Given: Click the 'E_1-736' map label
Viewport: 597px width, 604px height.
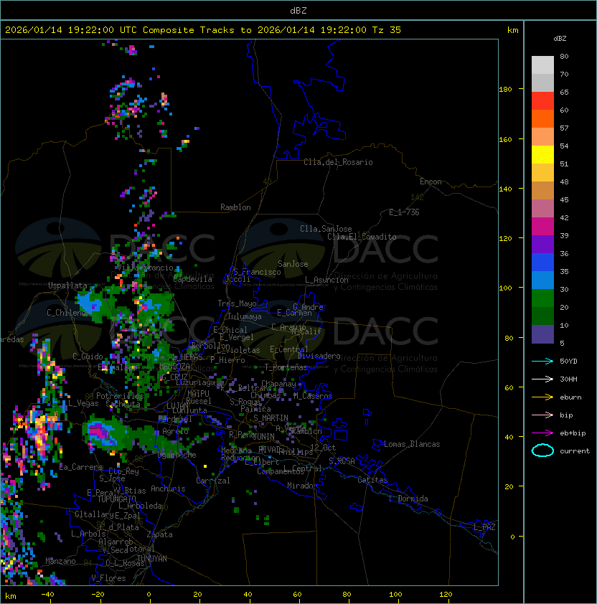Looking at the screenshot, I should point(404,212).
